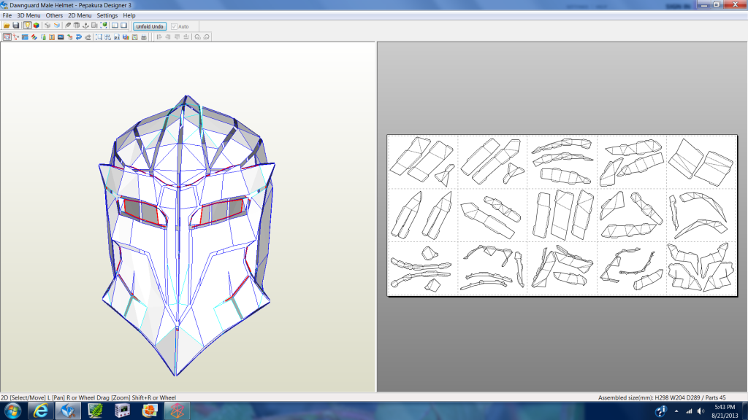Show hidden tray icons arrow
748x420 pixels.
coord(676,411)
